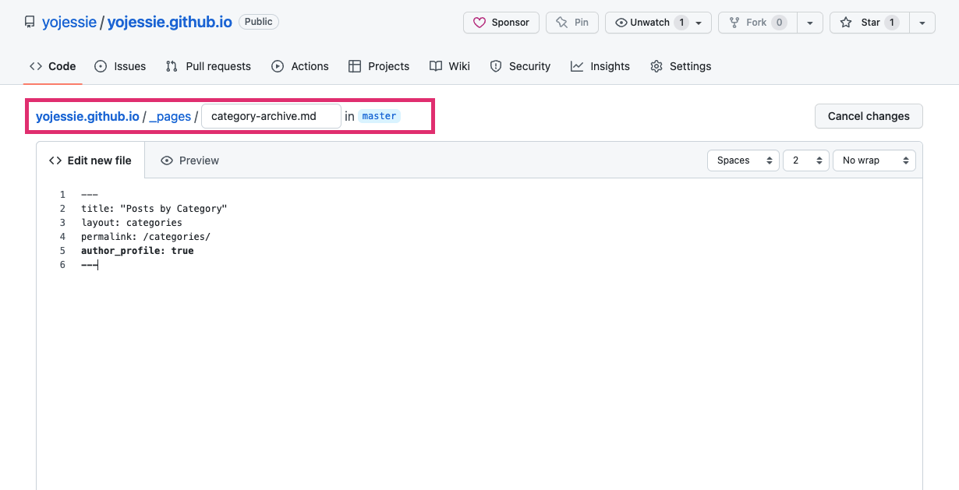Open the Wiki tab
The width and height of the screenshot is (959, 490).
[x=450, y=66]
